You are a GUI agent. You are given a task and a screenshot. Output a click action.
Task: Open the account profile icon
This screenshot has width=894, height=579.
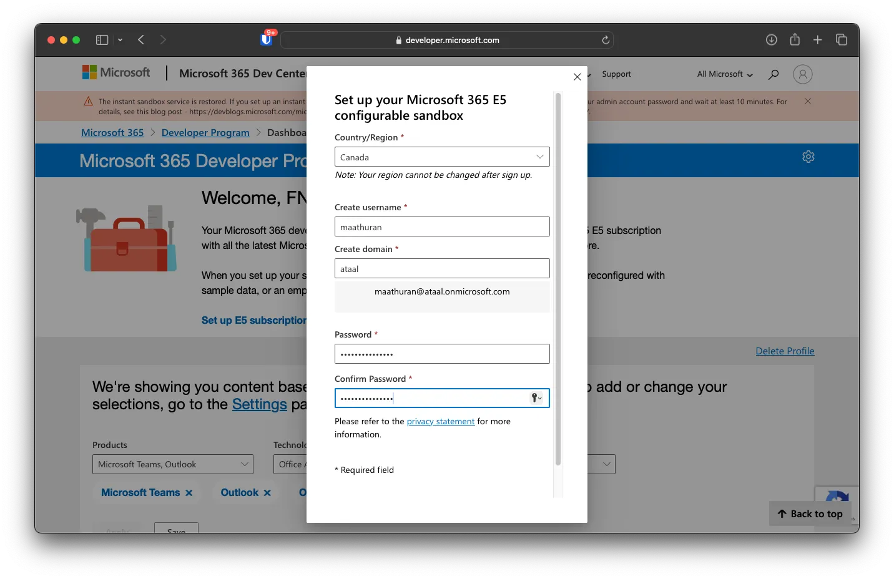(x=803, y=74)
